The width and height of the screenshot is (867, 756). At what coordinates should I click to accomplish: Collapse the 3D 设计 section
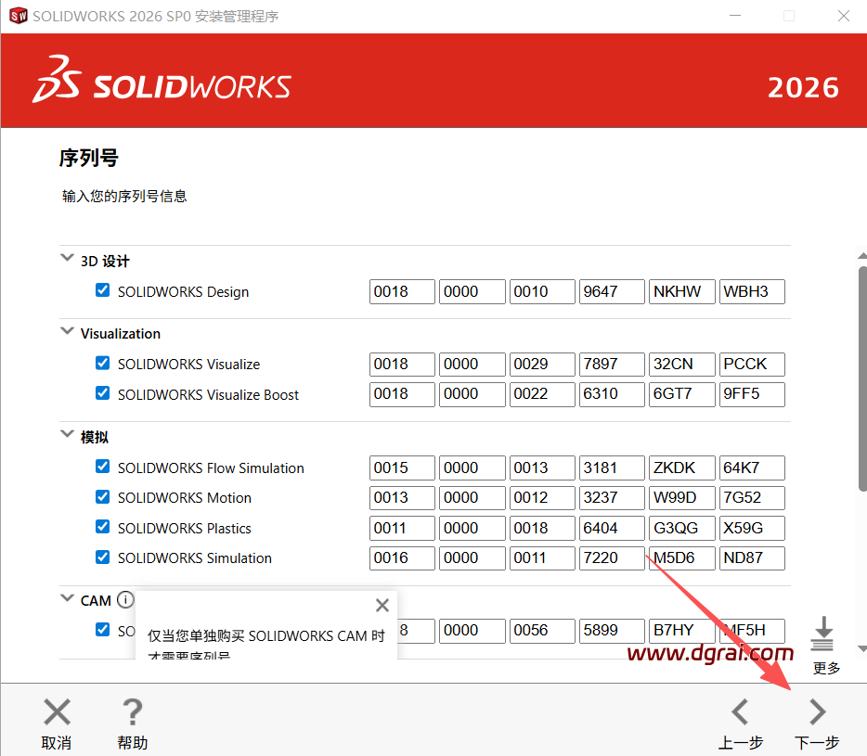click(67, 260)
